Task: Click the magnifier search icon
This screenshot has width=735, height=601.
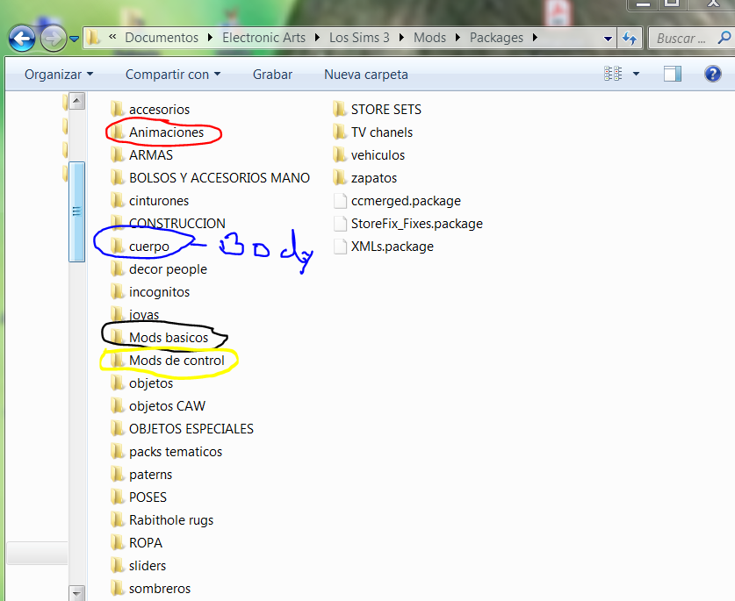Action: (x=724, y=38)
